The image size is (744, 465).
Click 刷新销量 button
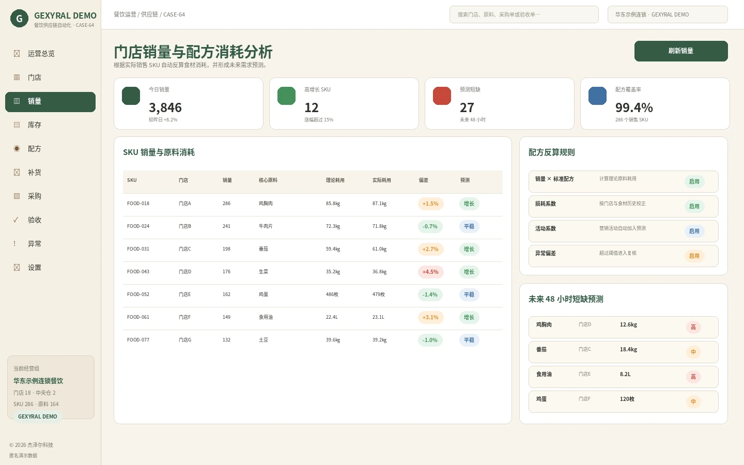click(x=681, y=51)
